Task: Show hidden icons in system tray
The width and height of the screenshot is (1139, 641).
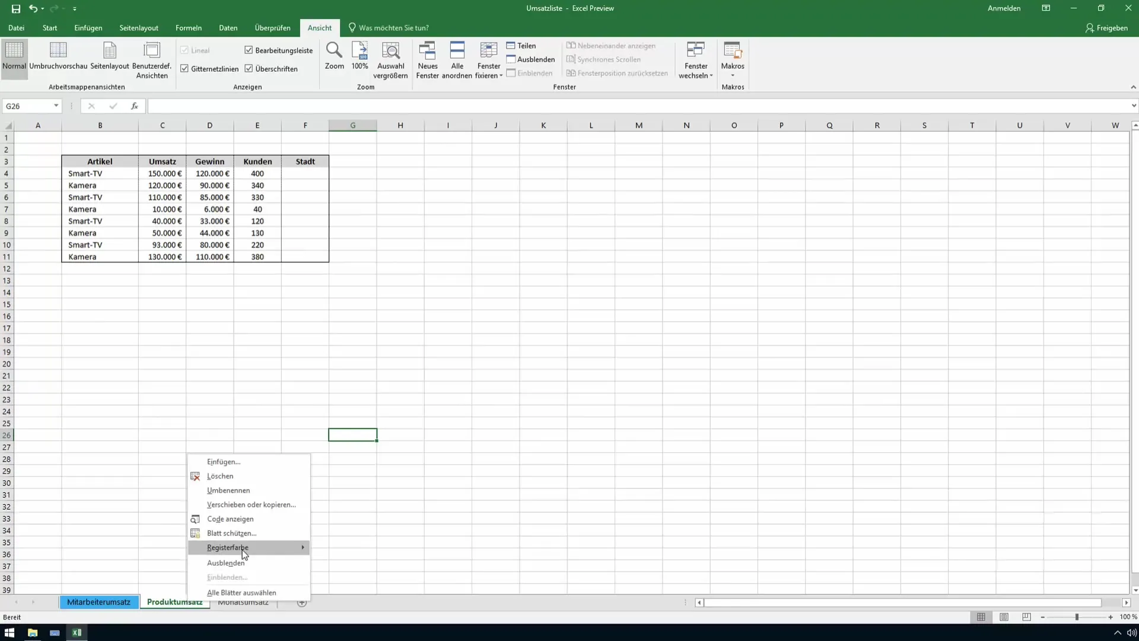Action: click(1117, 633)
